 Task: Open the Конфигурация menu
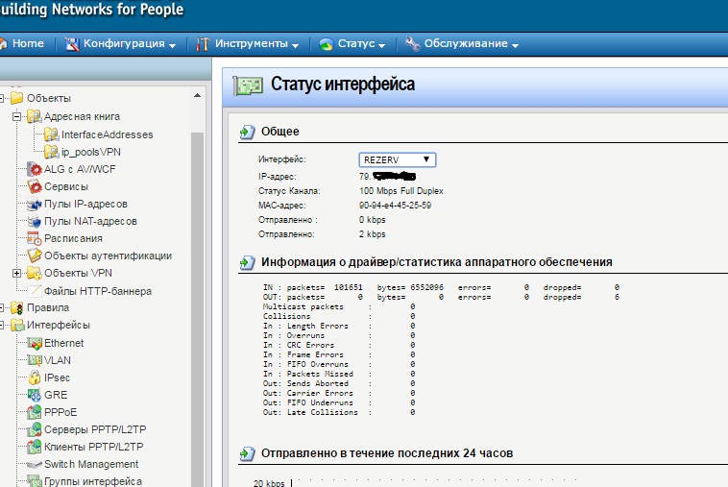(120, 44)
